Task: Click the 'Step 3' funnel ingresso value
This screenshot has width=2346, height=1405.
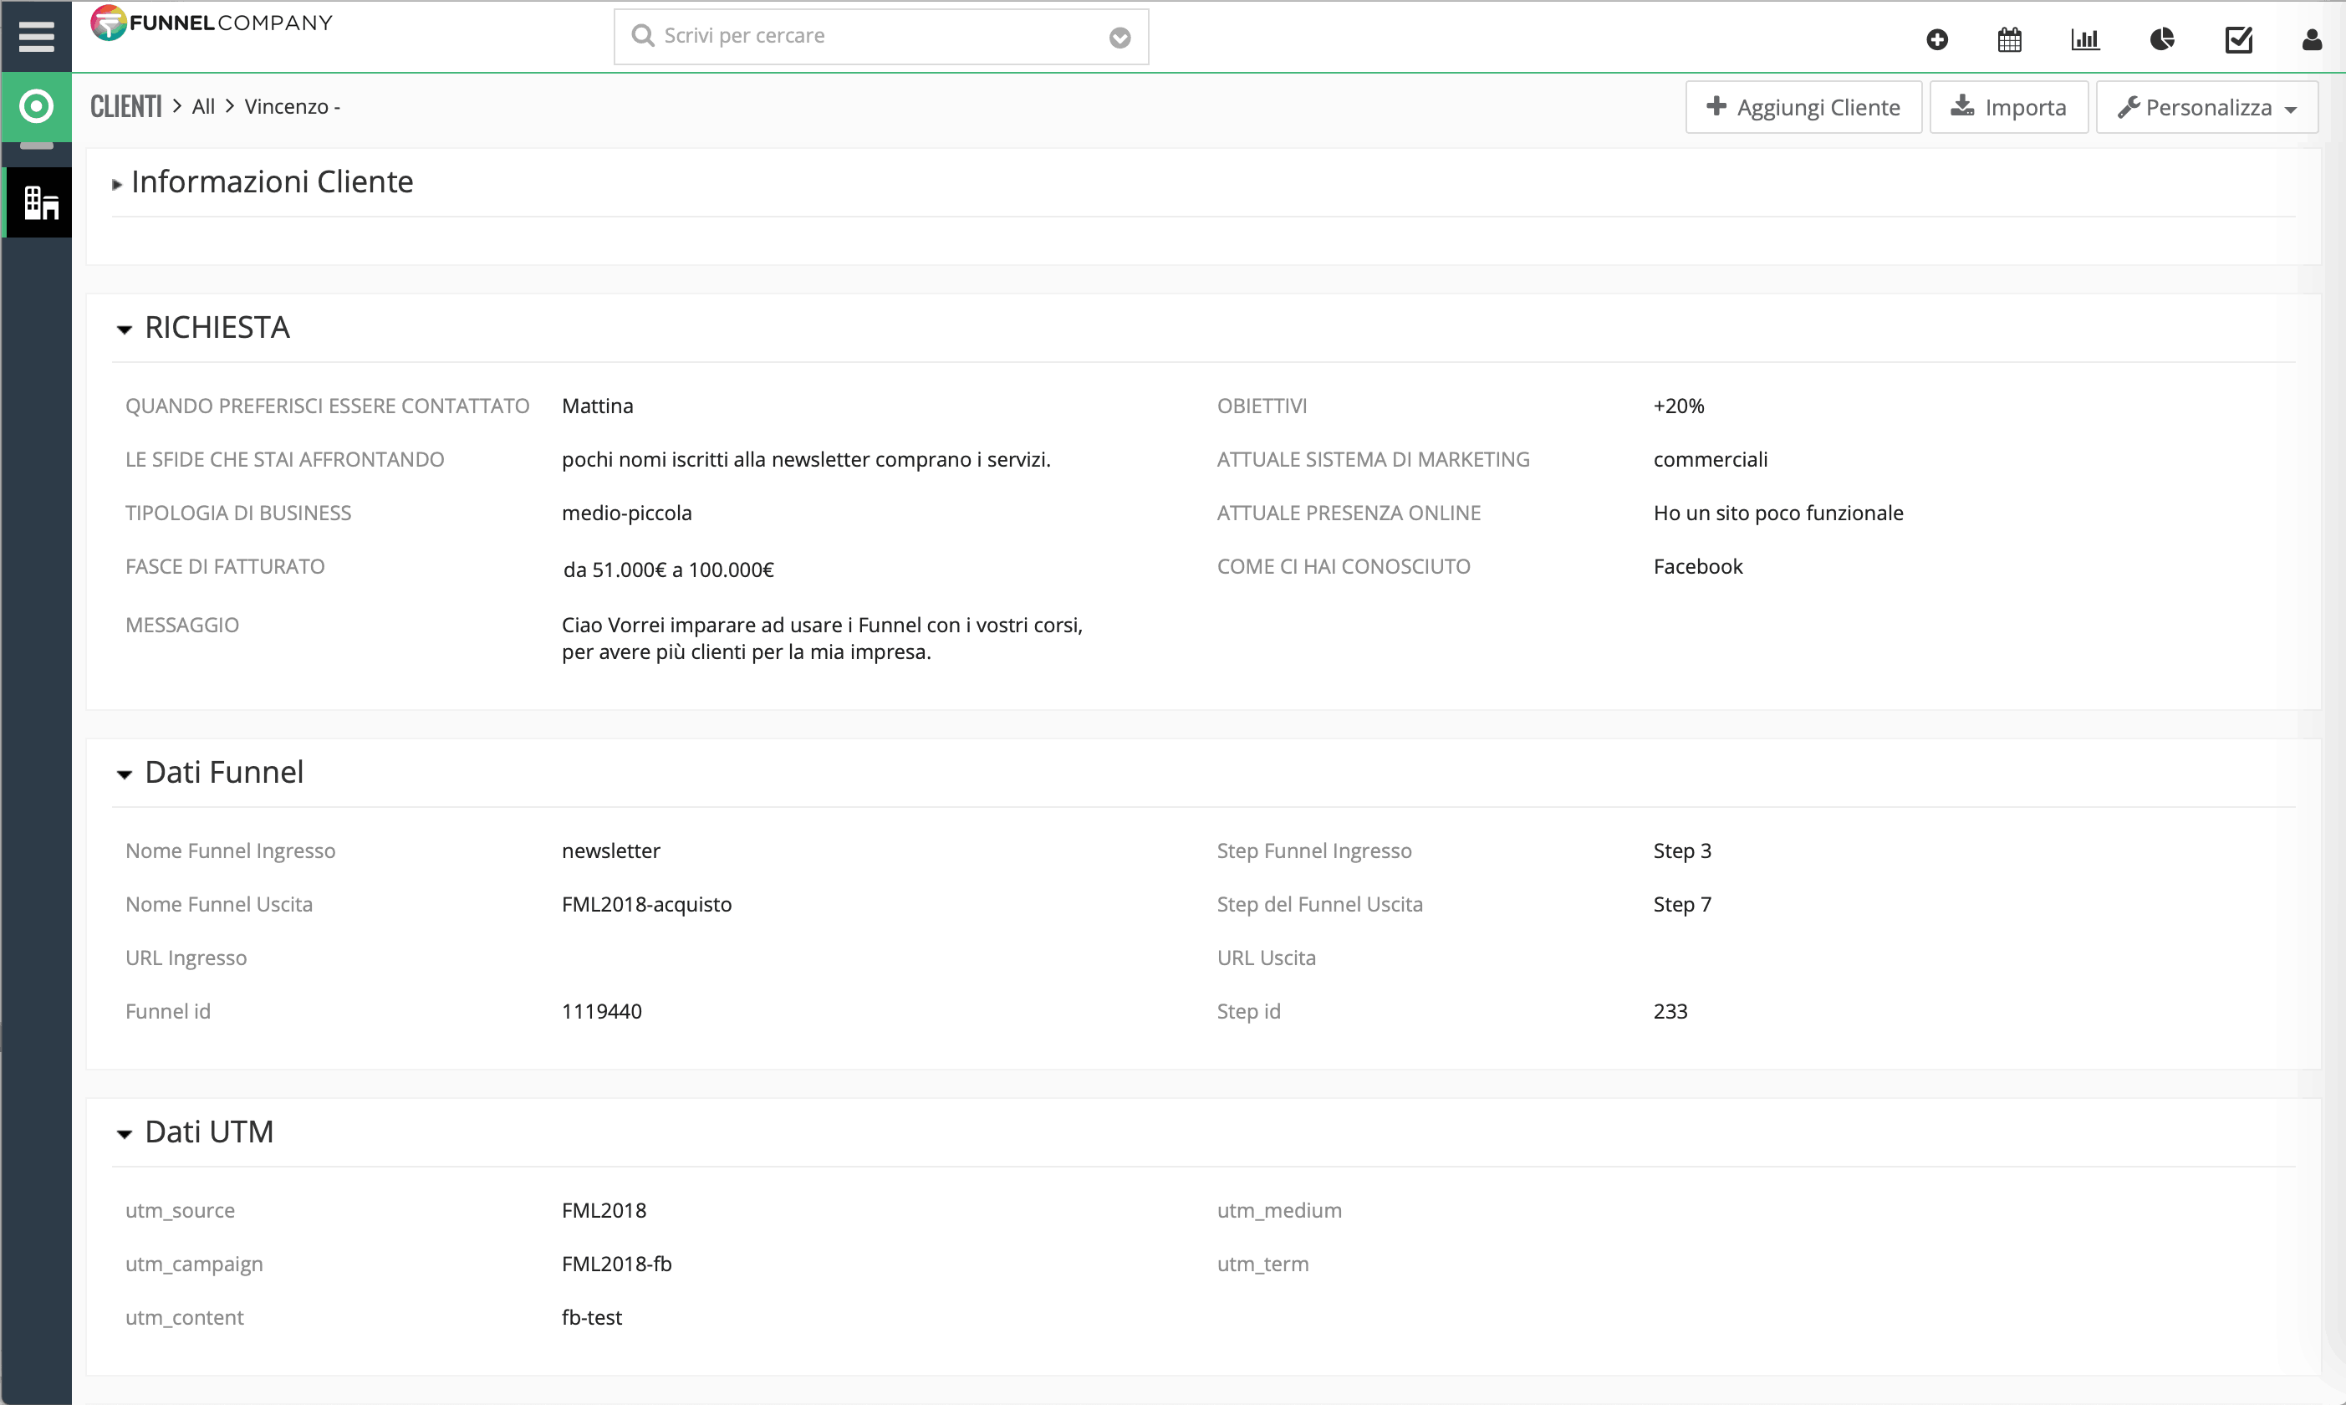Action: (x=1681, y=851)
